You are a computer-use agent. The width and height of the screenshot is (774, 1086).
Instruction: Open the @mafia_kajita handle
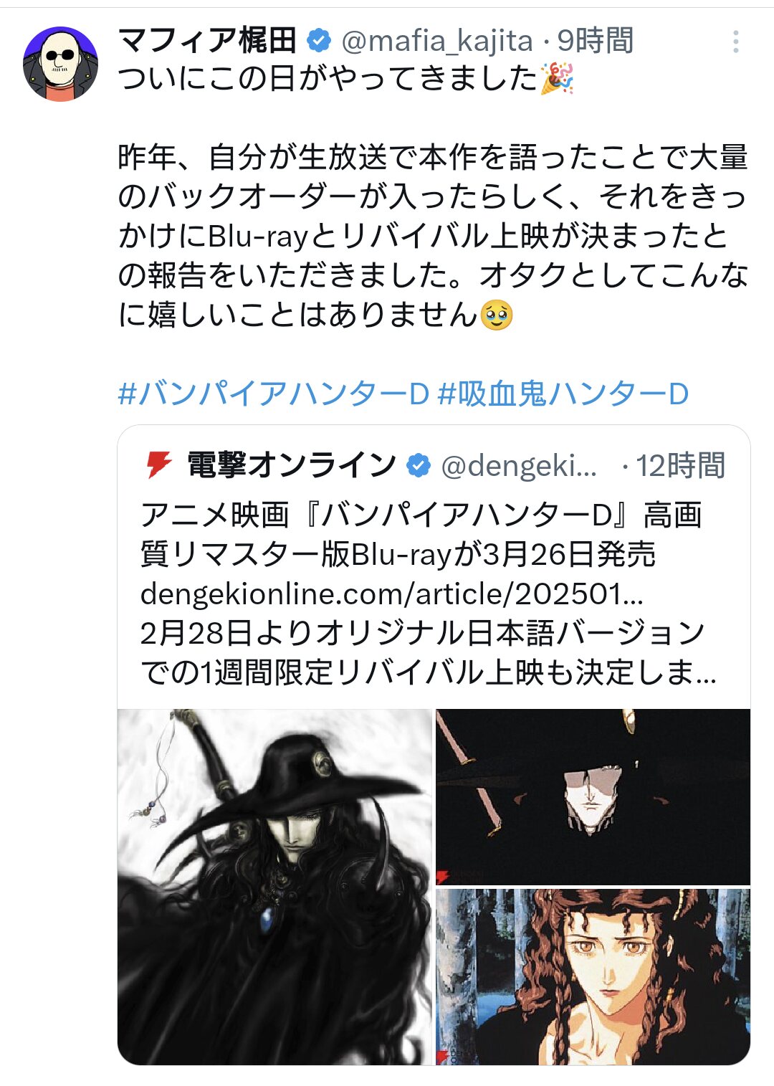436,41
